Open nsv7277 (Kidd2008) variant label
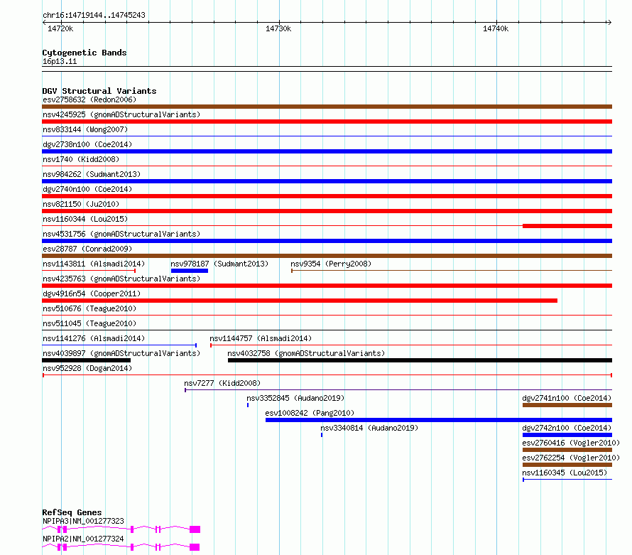632x555 pixels. click(x=222, y=383)
